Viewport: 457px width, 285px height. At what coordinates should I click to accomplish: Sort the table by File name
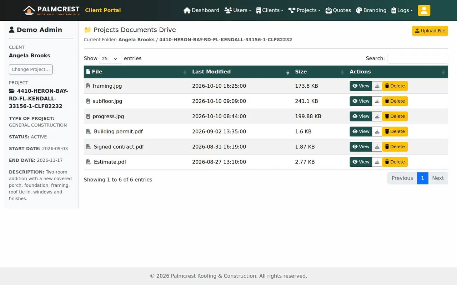(x=136, y=72)
